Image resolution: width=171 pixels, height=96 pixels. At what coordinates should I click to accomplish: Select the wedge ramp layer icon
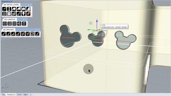[x=19, y=9]
